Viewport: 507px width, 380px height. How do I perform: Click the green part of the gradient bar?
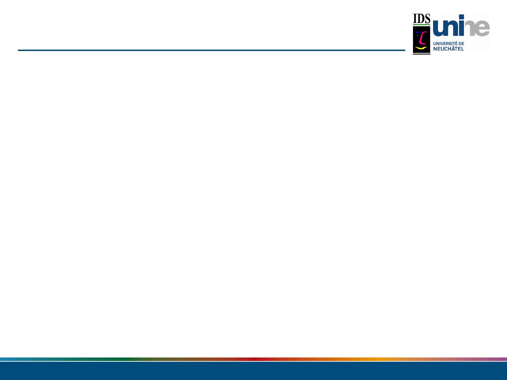[116, 359]
